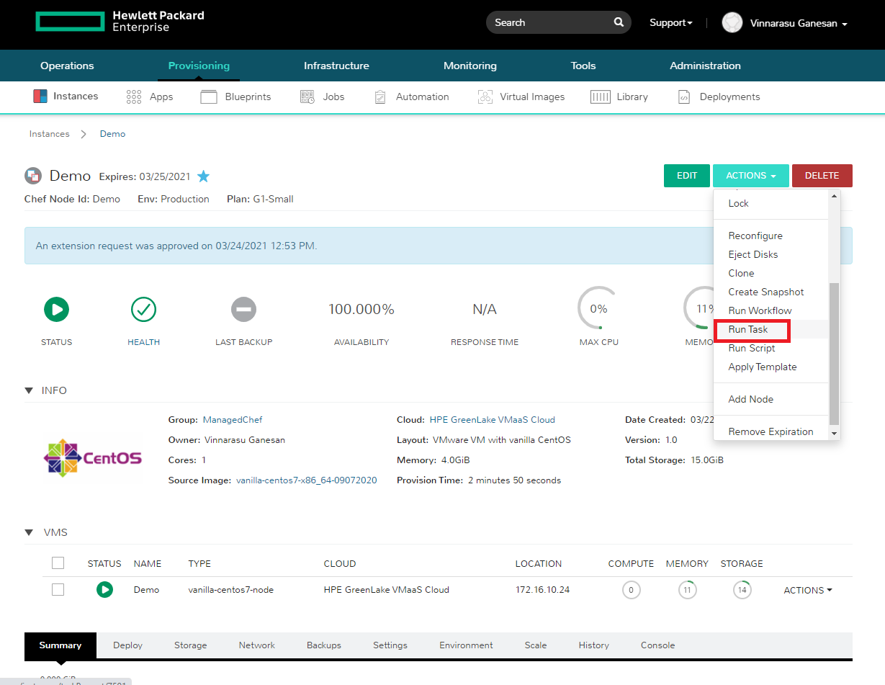Open the Instances section icon
The image size is (885, 685).
click(x=40, y=97)
